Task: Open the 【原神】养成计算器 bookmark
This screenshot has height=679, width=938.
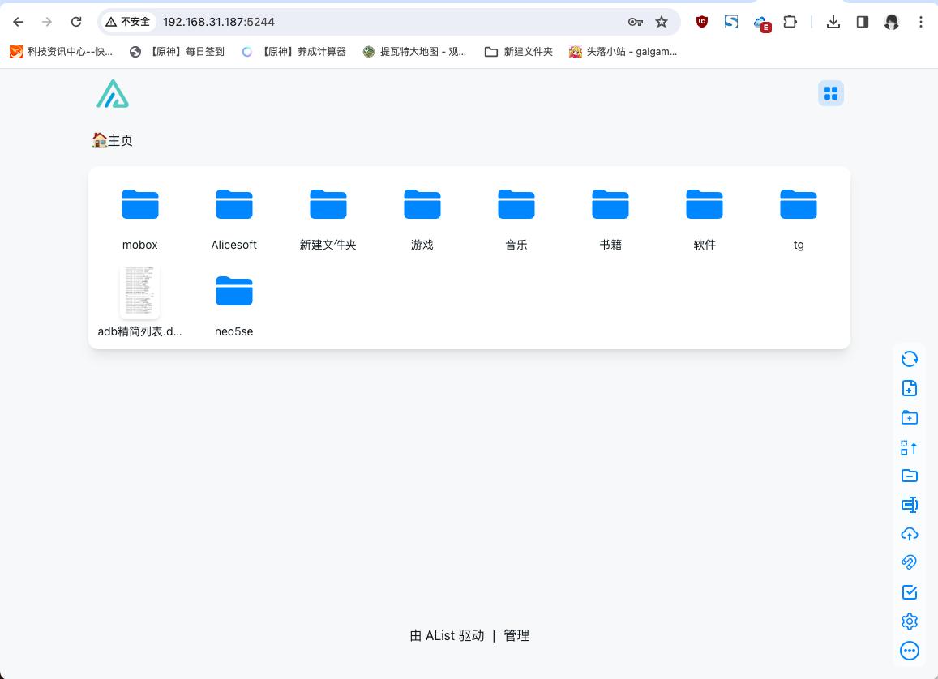Action: point(293,52)
